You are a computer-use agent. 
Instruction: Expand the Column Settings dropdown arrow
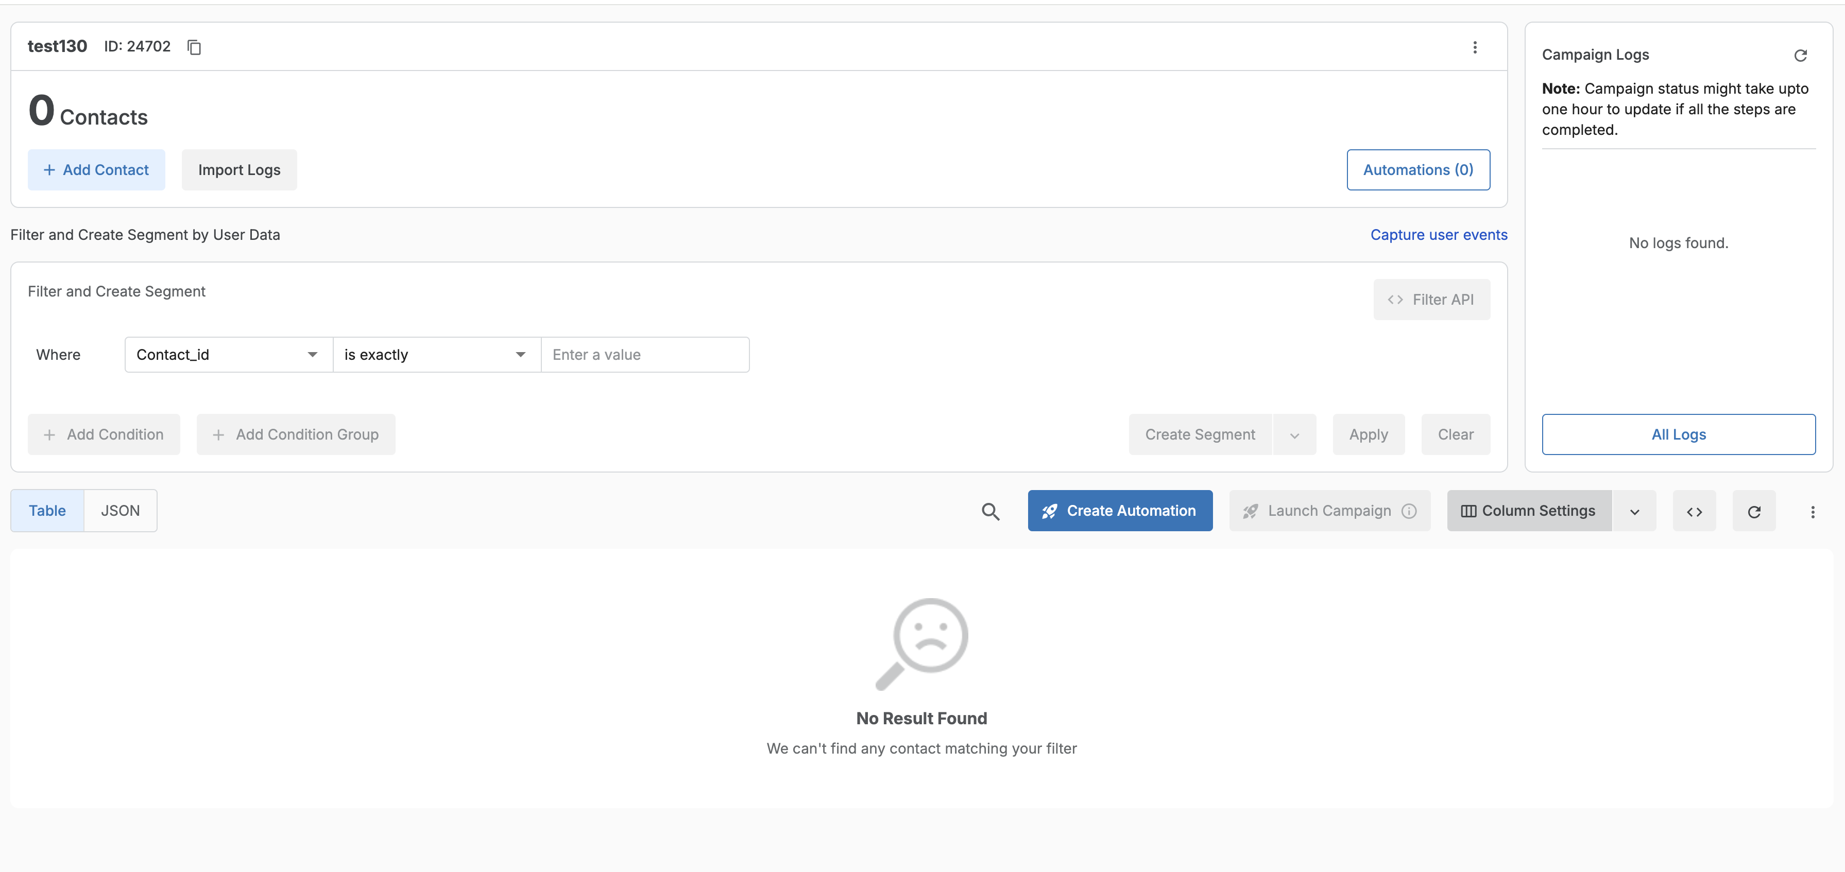(1634, 511)
